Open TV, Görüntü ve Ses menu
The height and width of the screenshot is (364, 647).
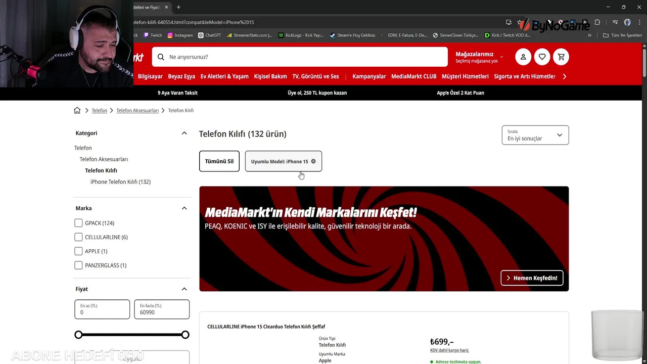pos(315,76)
